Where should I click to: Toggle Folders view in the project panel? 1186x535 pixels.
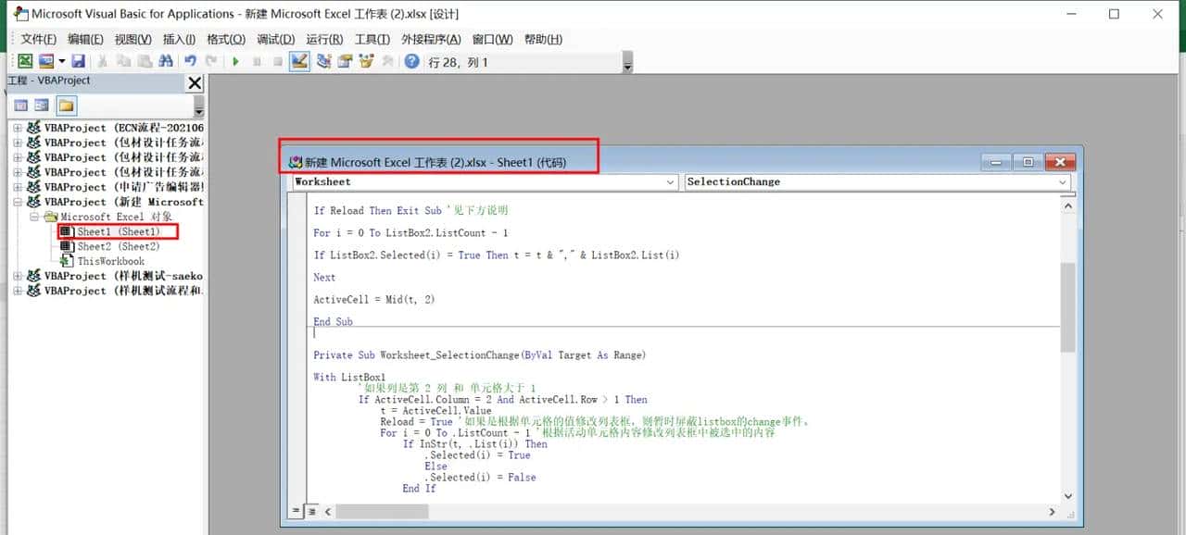(x=66, y=105)
